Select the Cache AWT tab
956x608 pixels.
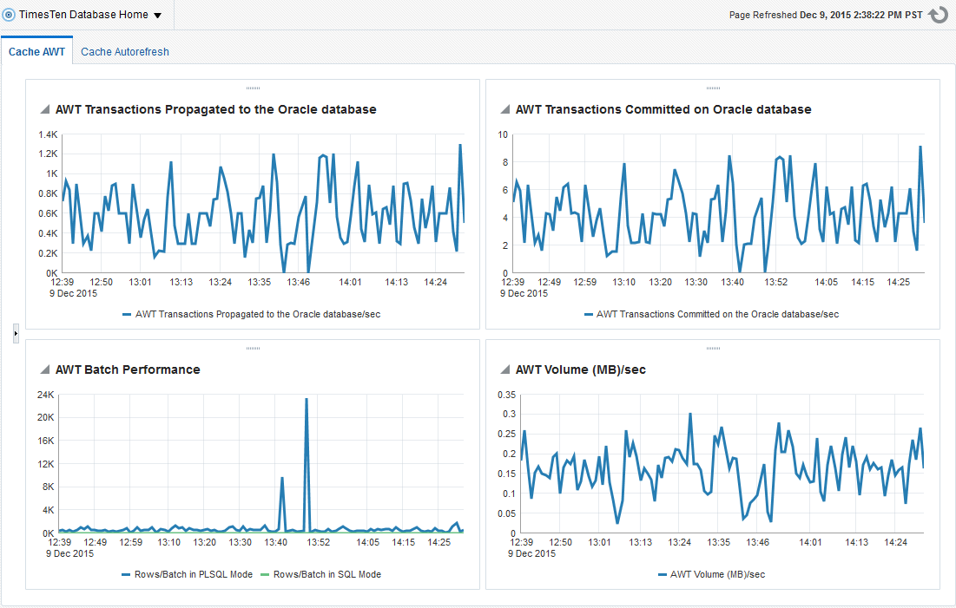[x=36, y=52]
